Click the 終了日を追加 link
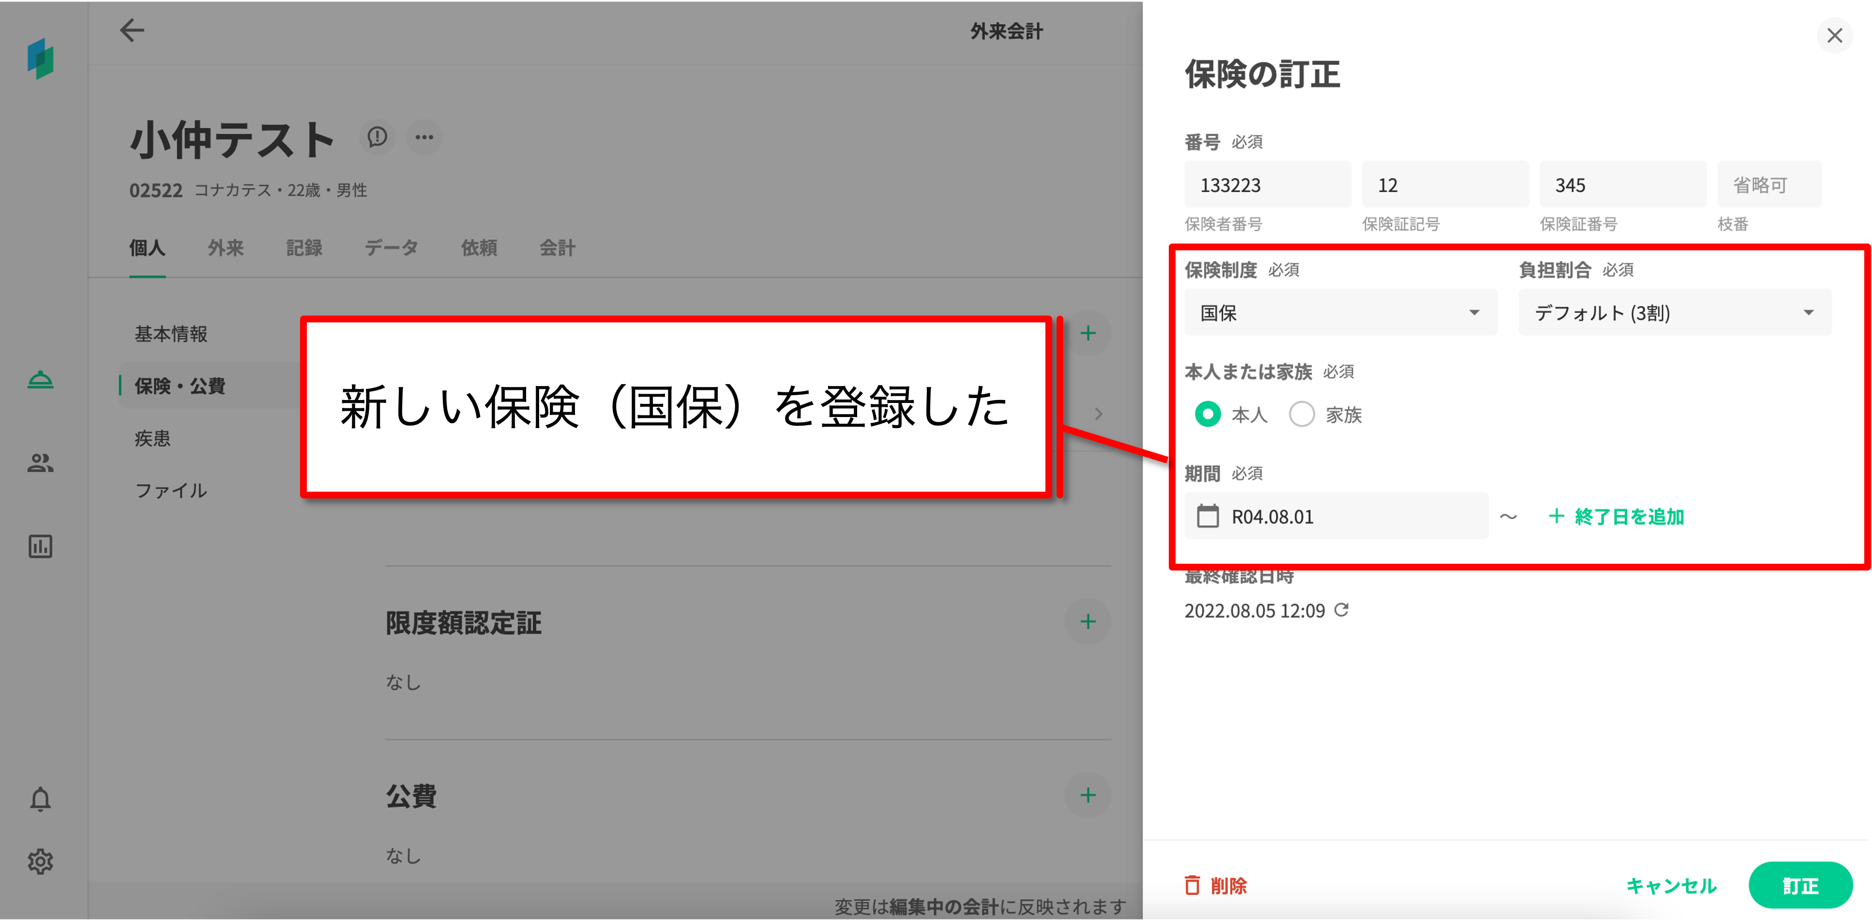 coord(1616,516)
